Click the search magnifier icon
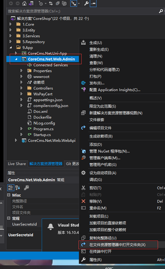The image size is (165, 269). click(x=161, y=11)
